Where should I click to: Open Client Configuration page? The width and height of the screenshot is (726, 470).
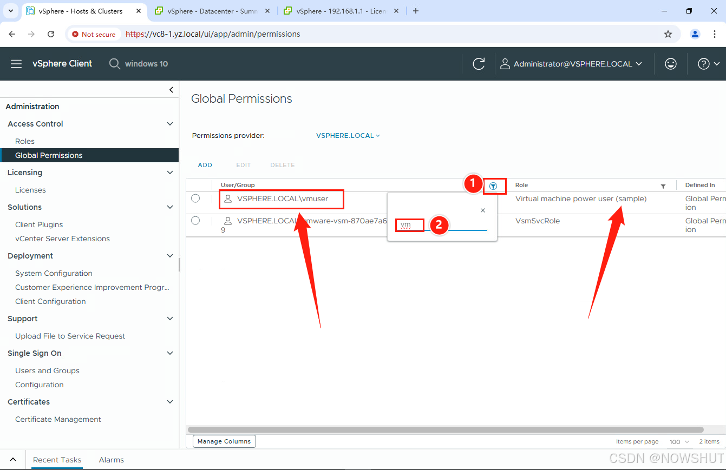(x=50, y=301)
